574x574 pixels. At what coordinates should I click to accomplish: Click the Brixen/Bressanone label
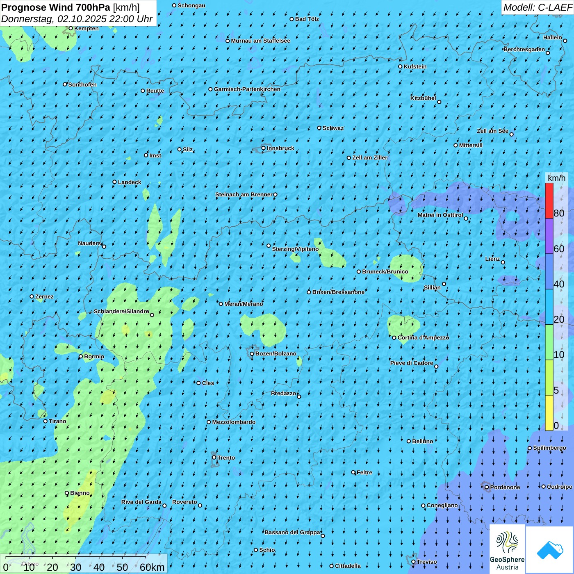click(338, 292)
